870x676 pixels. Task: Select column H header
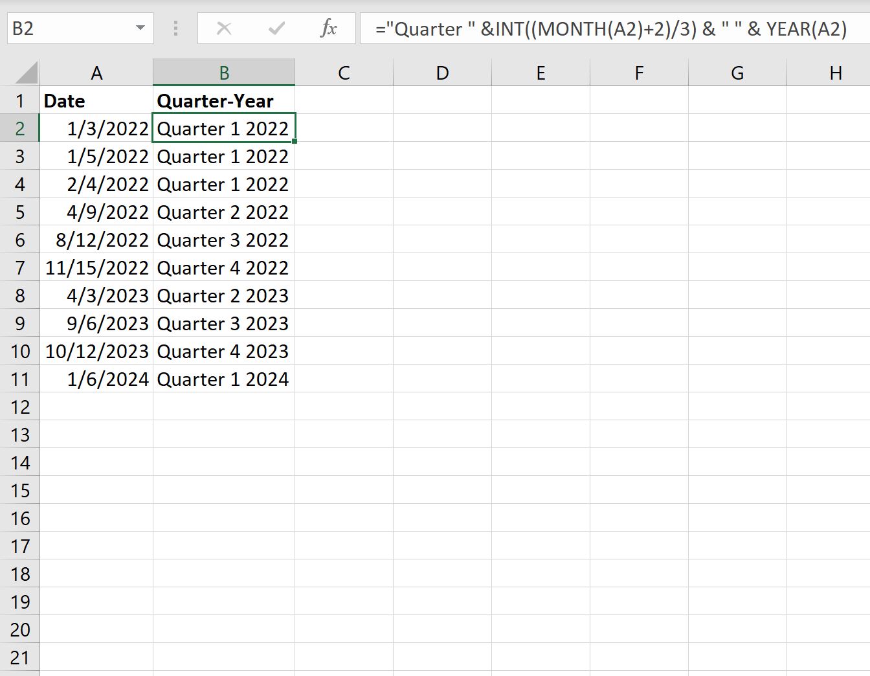(x=835, y=73)
